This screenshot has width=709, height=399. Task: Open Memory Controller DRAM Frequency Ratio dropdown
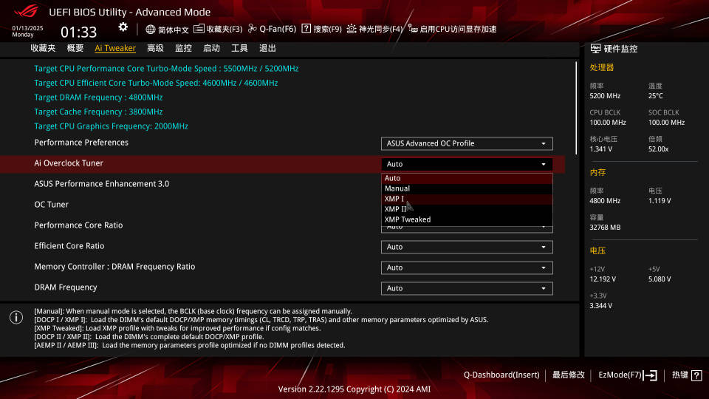click(x=467, y=267)
